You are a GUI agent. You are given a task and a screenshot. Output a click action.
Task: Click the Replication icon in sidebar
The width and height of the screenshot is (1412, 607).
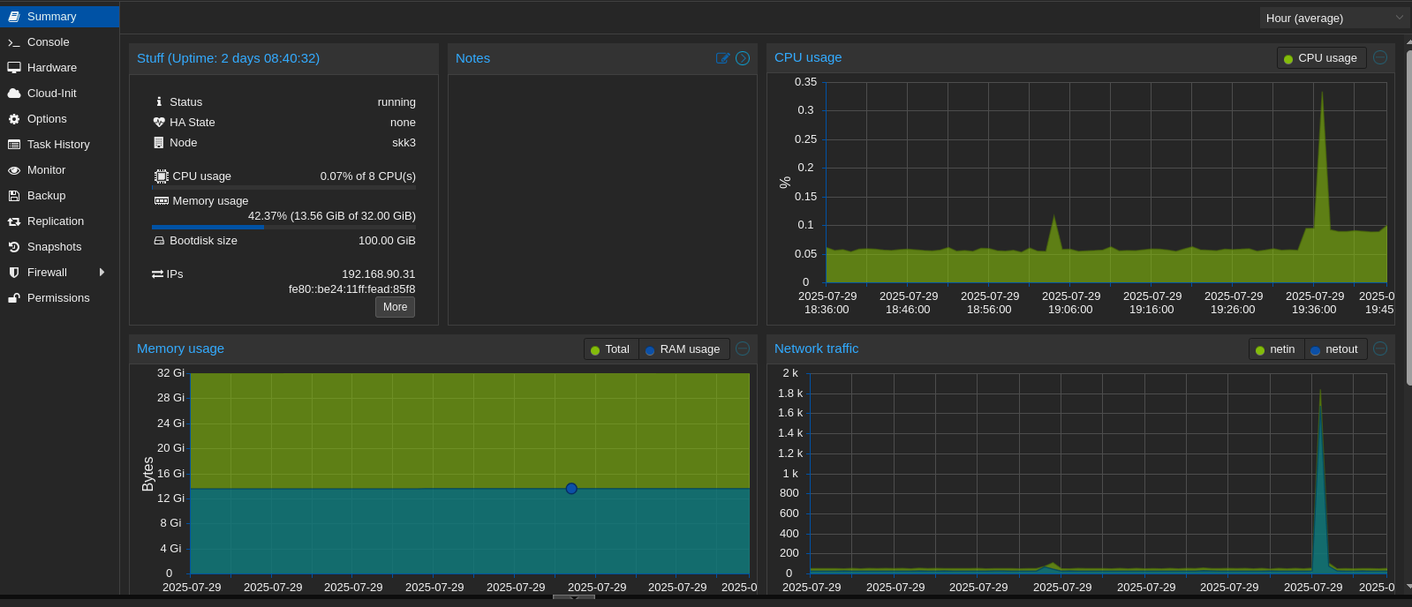point(14,221)
